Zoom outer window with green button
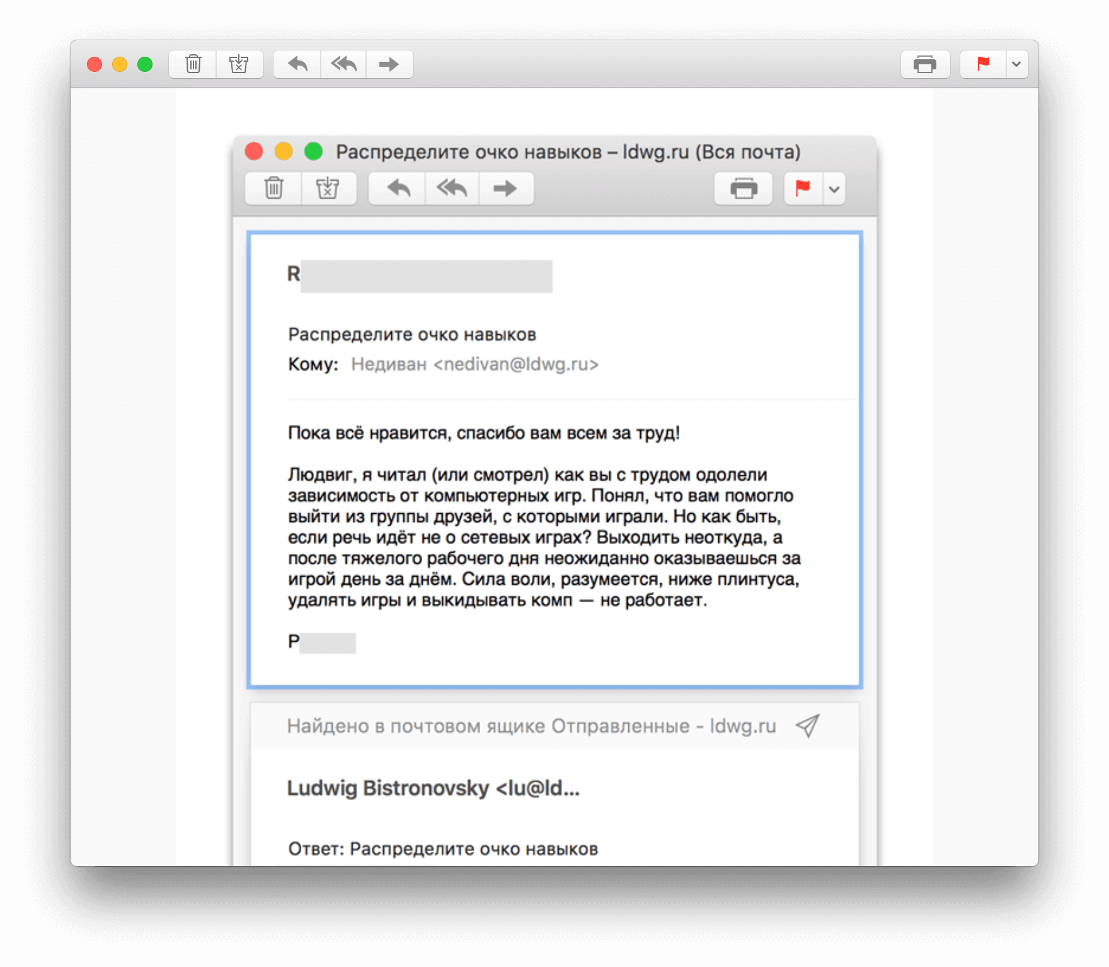Viewport: 1109px width, 967px height. click(145, 64)
